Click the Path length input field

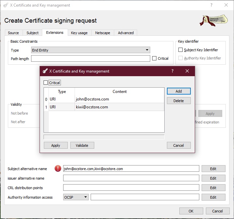coord(90,58)
